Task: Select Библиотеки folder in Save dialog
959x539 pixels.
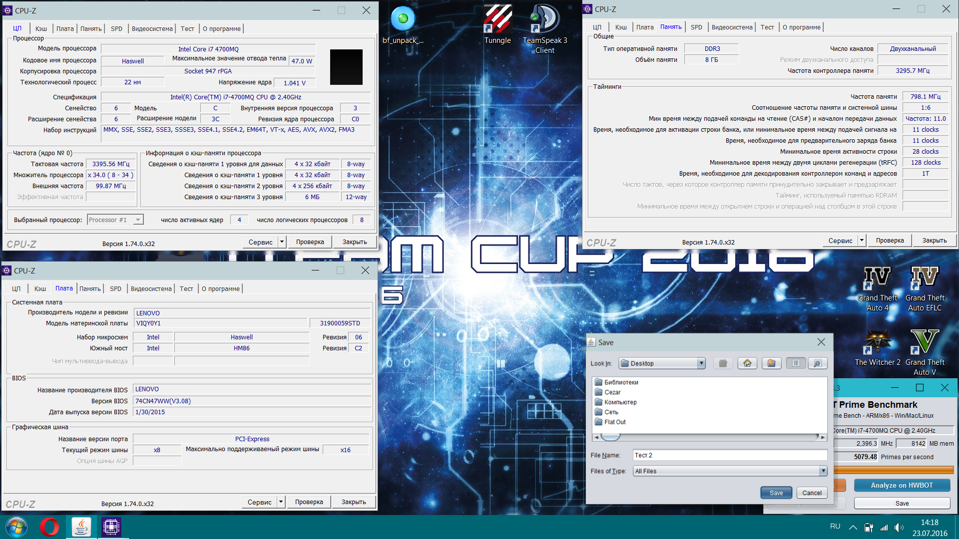Action: (616, 382)
